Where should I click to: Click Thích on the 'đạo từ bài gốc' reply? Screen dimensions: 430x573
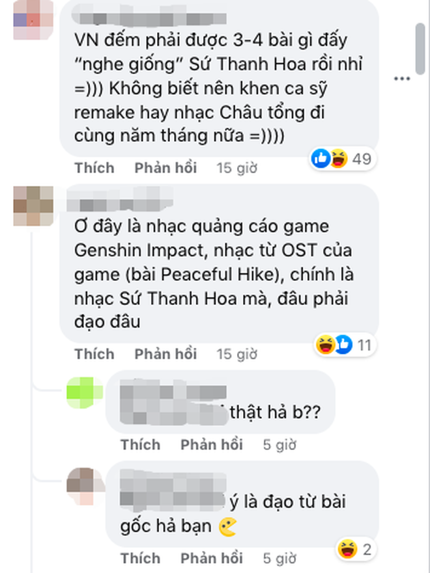point(141,559)
